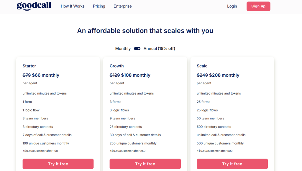Click the Login link
Viewport: 302px width, 171px height.
pos(232,6)
